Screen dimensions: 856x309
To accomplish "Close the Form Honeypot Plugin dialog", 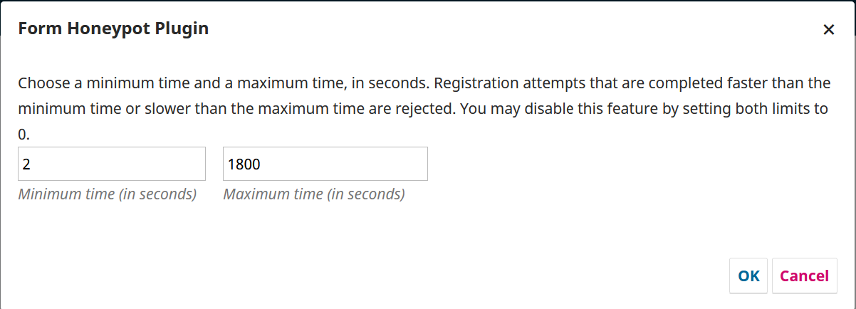I will pos(828,30).
